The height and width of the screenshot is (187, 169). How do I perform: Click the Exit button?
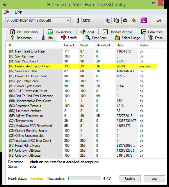click(159, 20)
